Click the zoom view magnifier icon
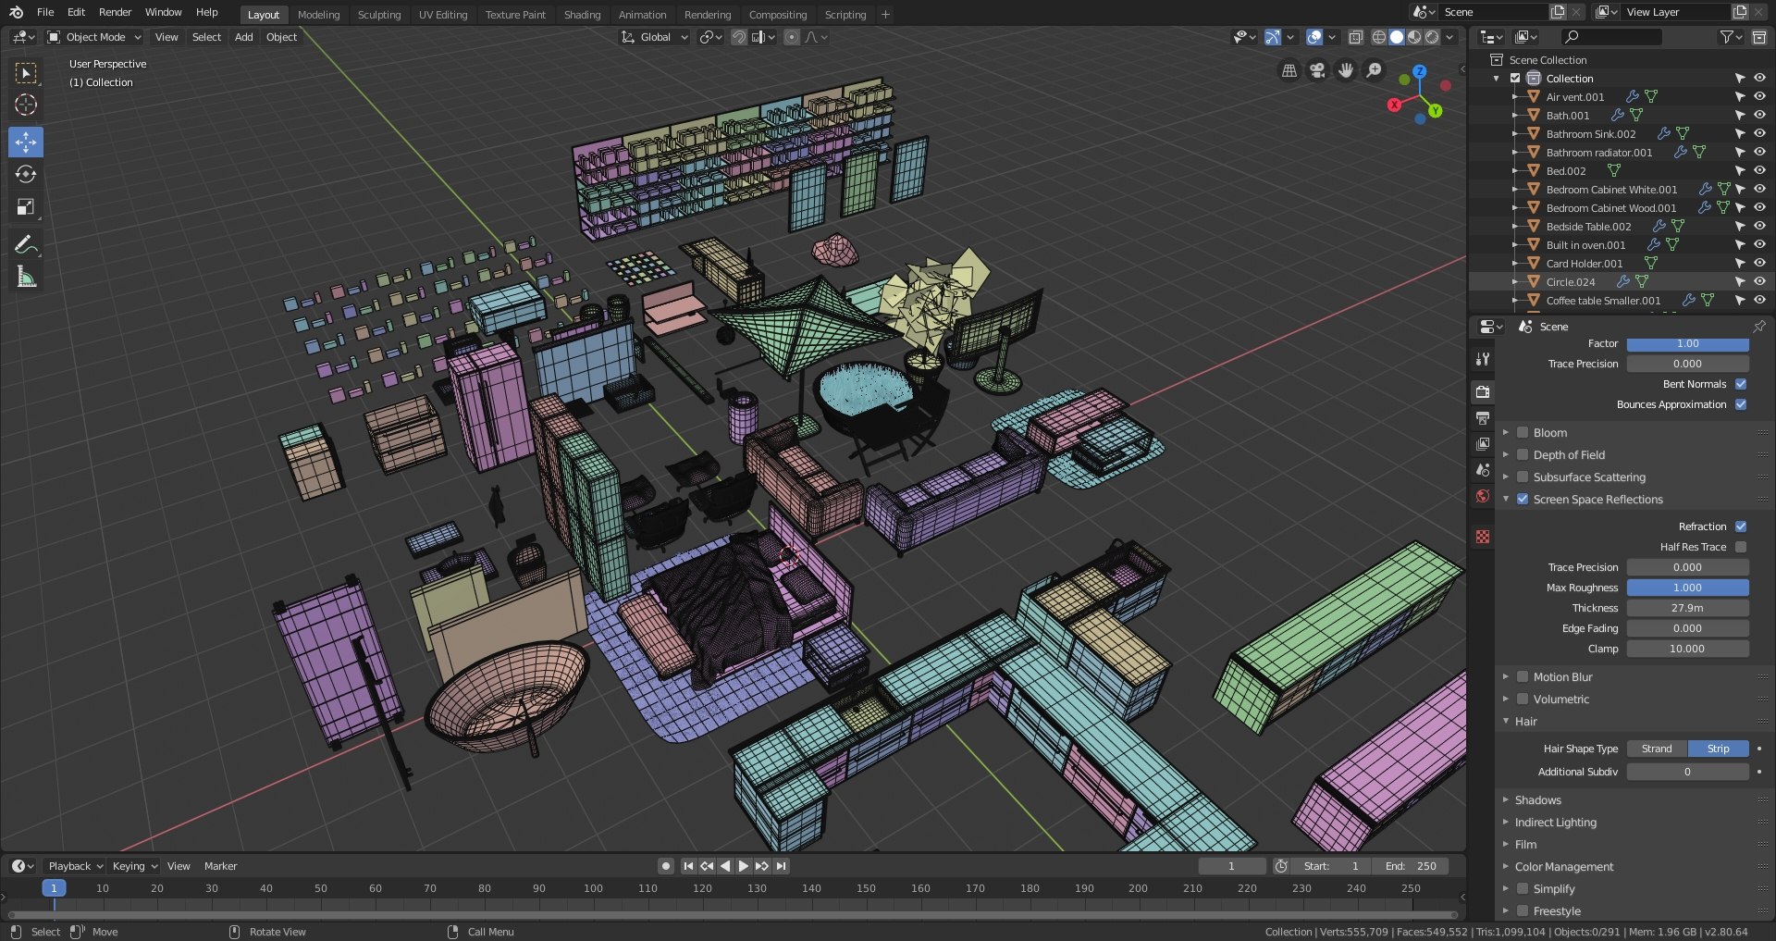 coord(1375,70)
